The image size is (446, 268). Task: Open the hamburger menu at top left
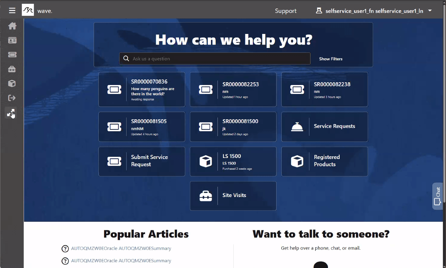tap(12, 10)
